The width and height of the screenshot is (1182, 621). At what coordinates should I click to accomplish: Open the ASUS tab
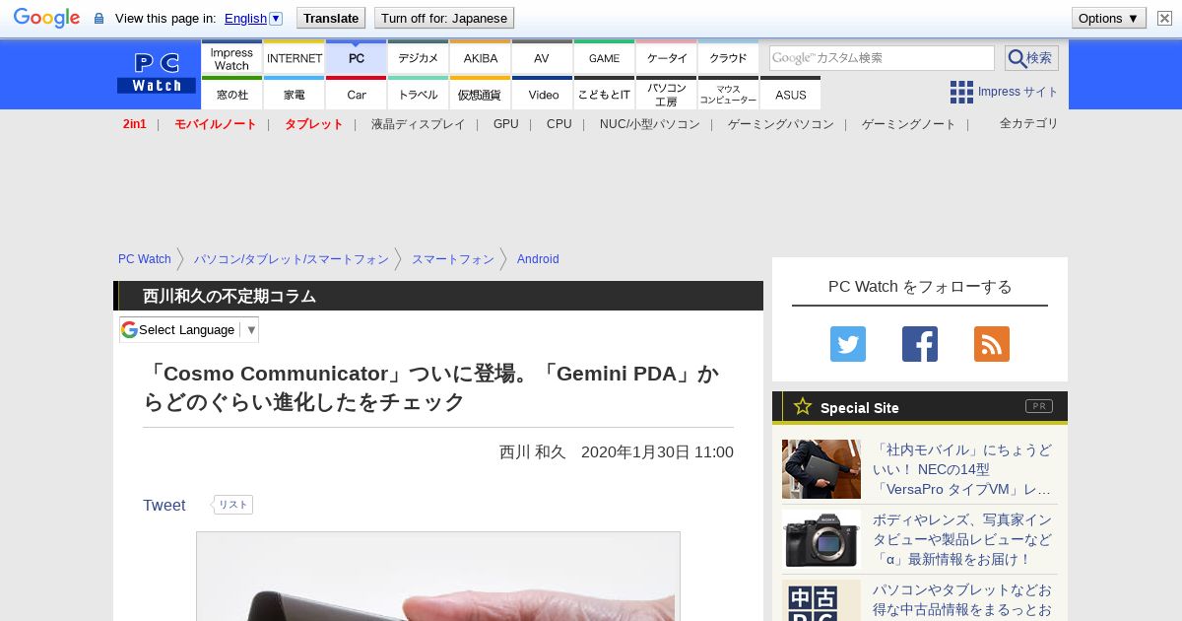coord(791,94)
